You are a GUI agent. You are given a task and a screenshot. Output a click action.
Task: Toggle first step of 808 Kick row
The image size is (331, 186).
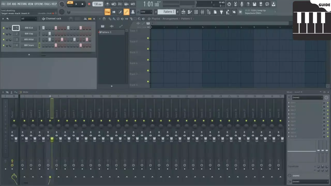(x=43, y=28)
